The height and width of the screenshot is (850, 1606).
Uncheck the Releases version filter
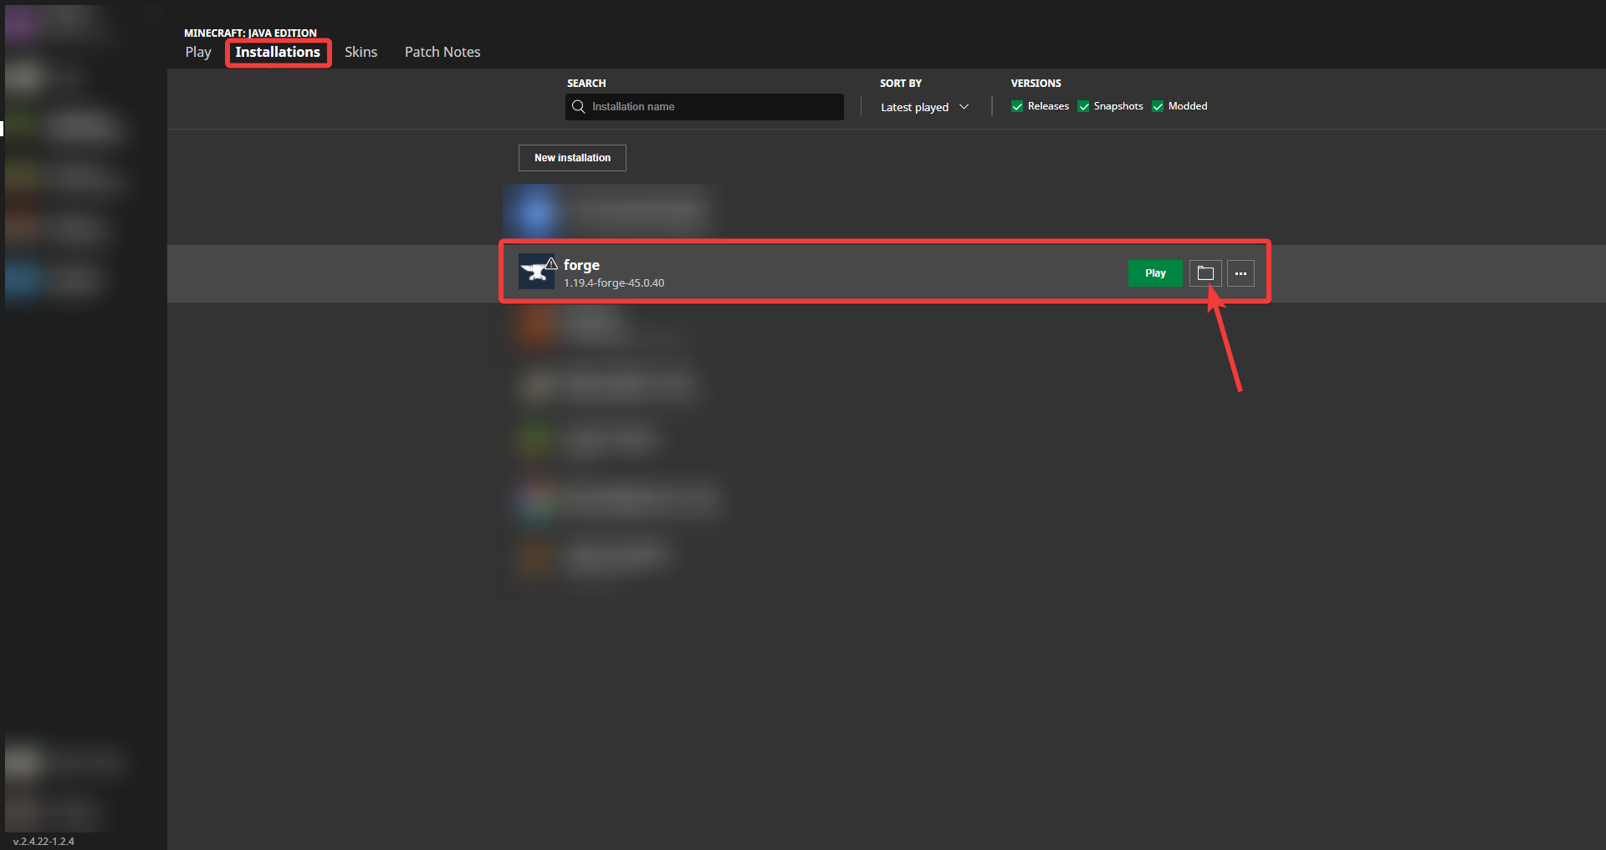1017,106
